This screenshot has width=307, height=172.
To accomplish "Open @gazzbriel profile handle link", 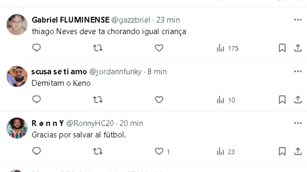I will tap(131, 20).
